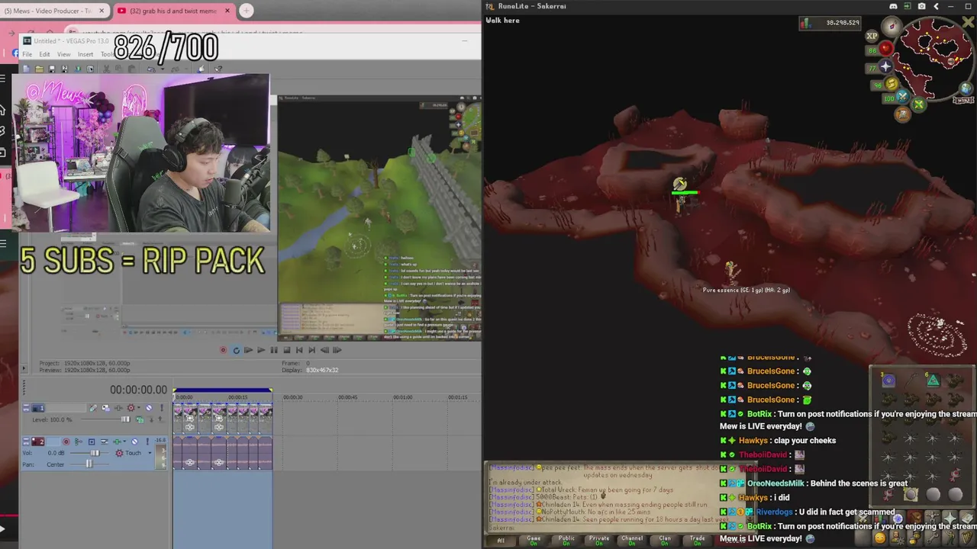Viewport: 977px width, 549px height.
Task: Step to next frame in VEGAS
Action: point(337,350)
